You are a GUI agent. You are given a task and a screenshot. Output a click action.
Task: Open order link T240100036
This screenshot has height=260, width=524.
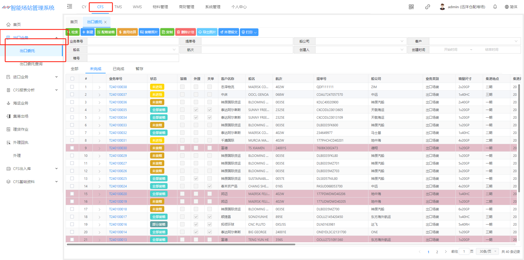(x=118, y=102)
